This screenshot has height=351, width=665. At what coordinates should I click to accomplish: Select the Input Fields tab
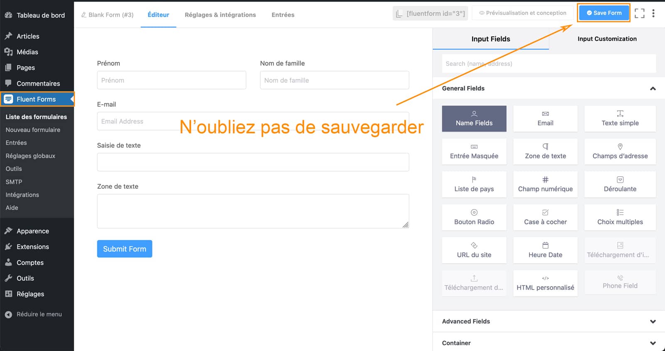pos(491,39)
